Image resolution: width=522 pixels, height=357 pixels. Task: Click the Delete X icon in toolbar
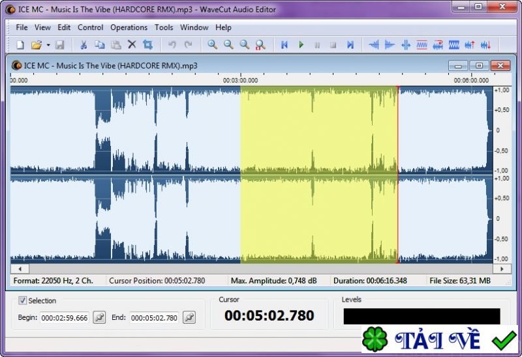tap(132, 45)
